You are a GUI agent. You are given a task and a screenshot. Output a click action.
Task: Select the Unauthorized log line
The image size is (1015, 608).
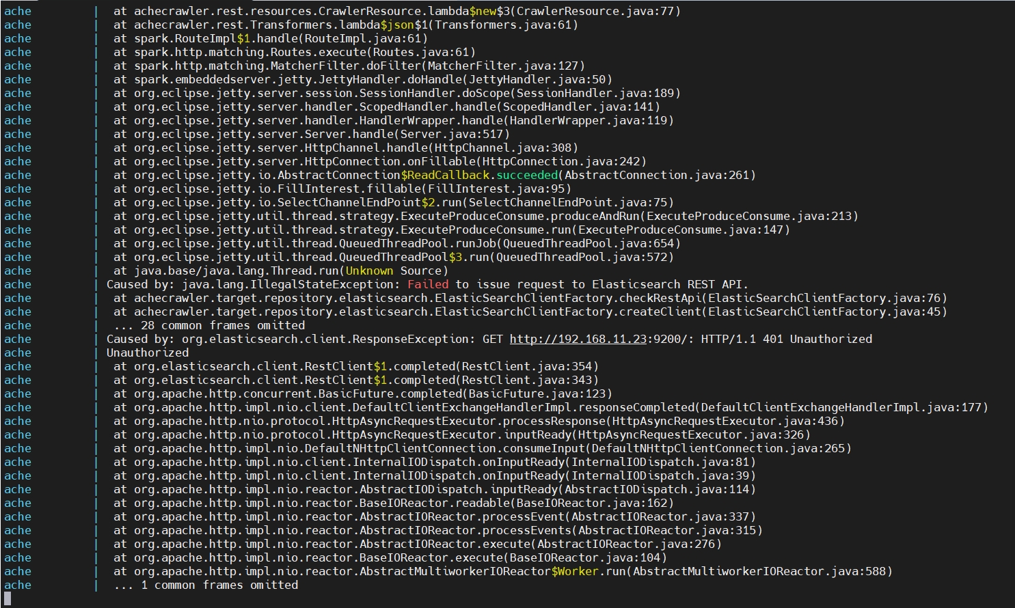[148, 353]
